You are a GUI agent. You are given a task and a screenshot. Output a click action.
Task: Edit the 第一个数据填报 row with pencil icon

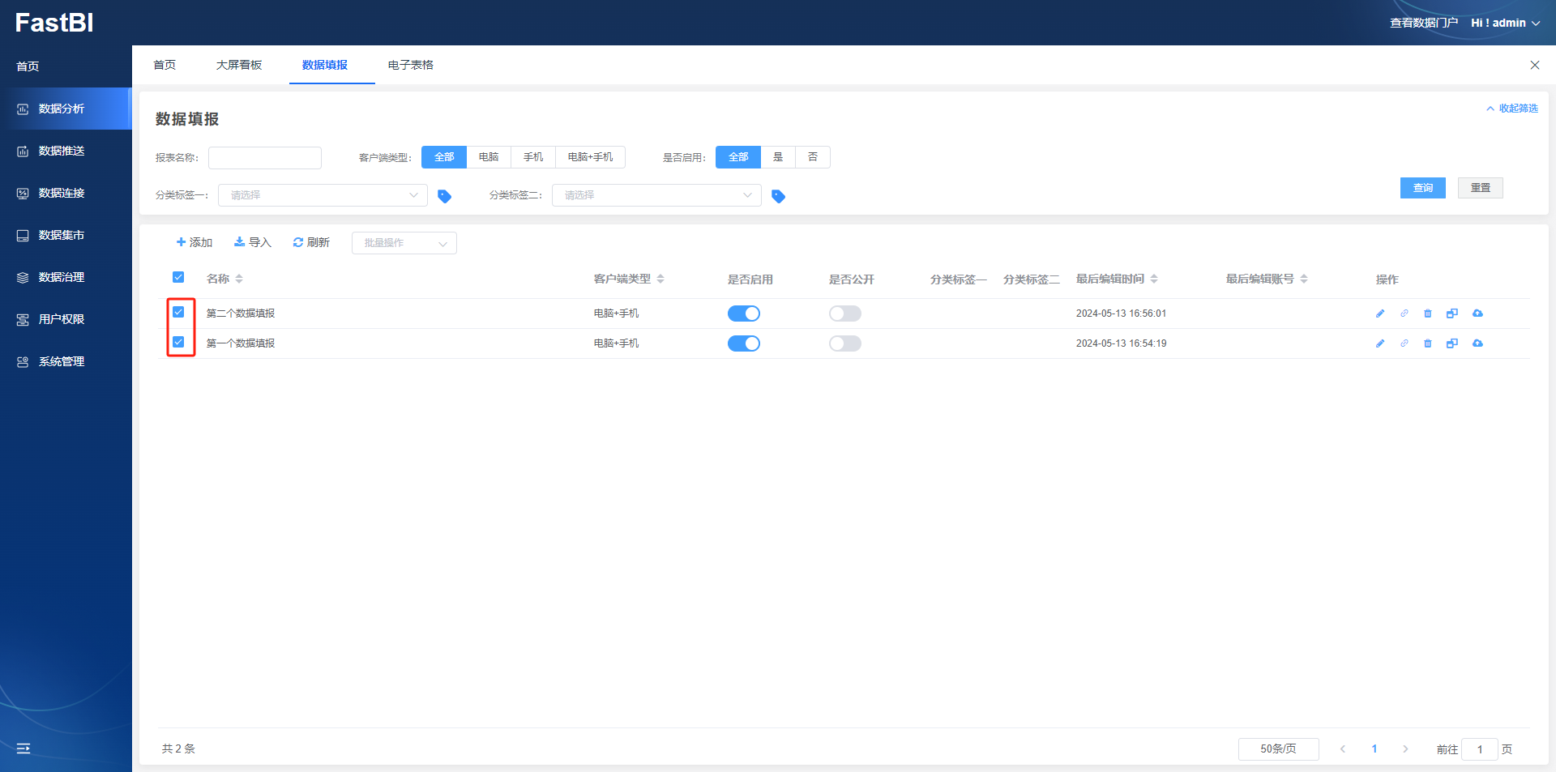coord(1380,343)
